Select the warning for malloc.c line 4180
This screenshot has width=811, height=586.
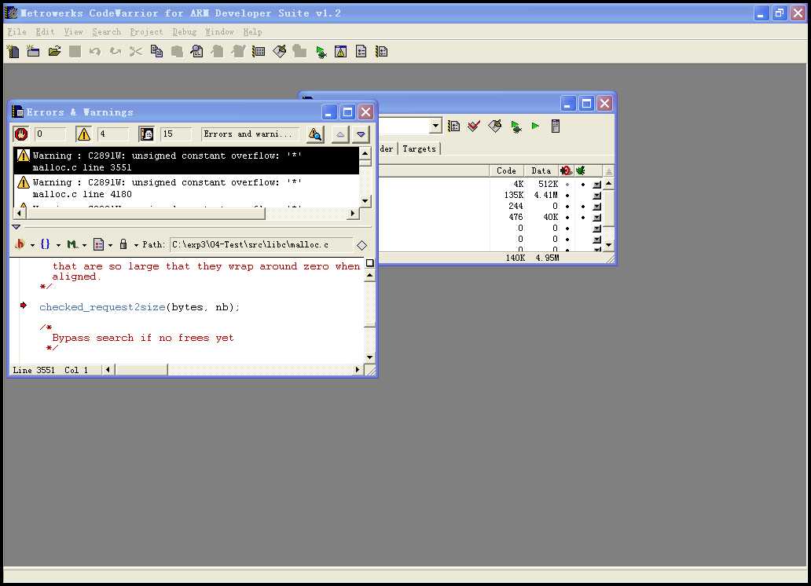point(186,189)
